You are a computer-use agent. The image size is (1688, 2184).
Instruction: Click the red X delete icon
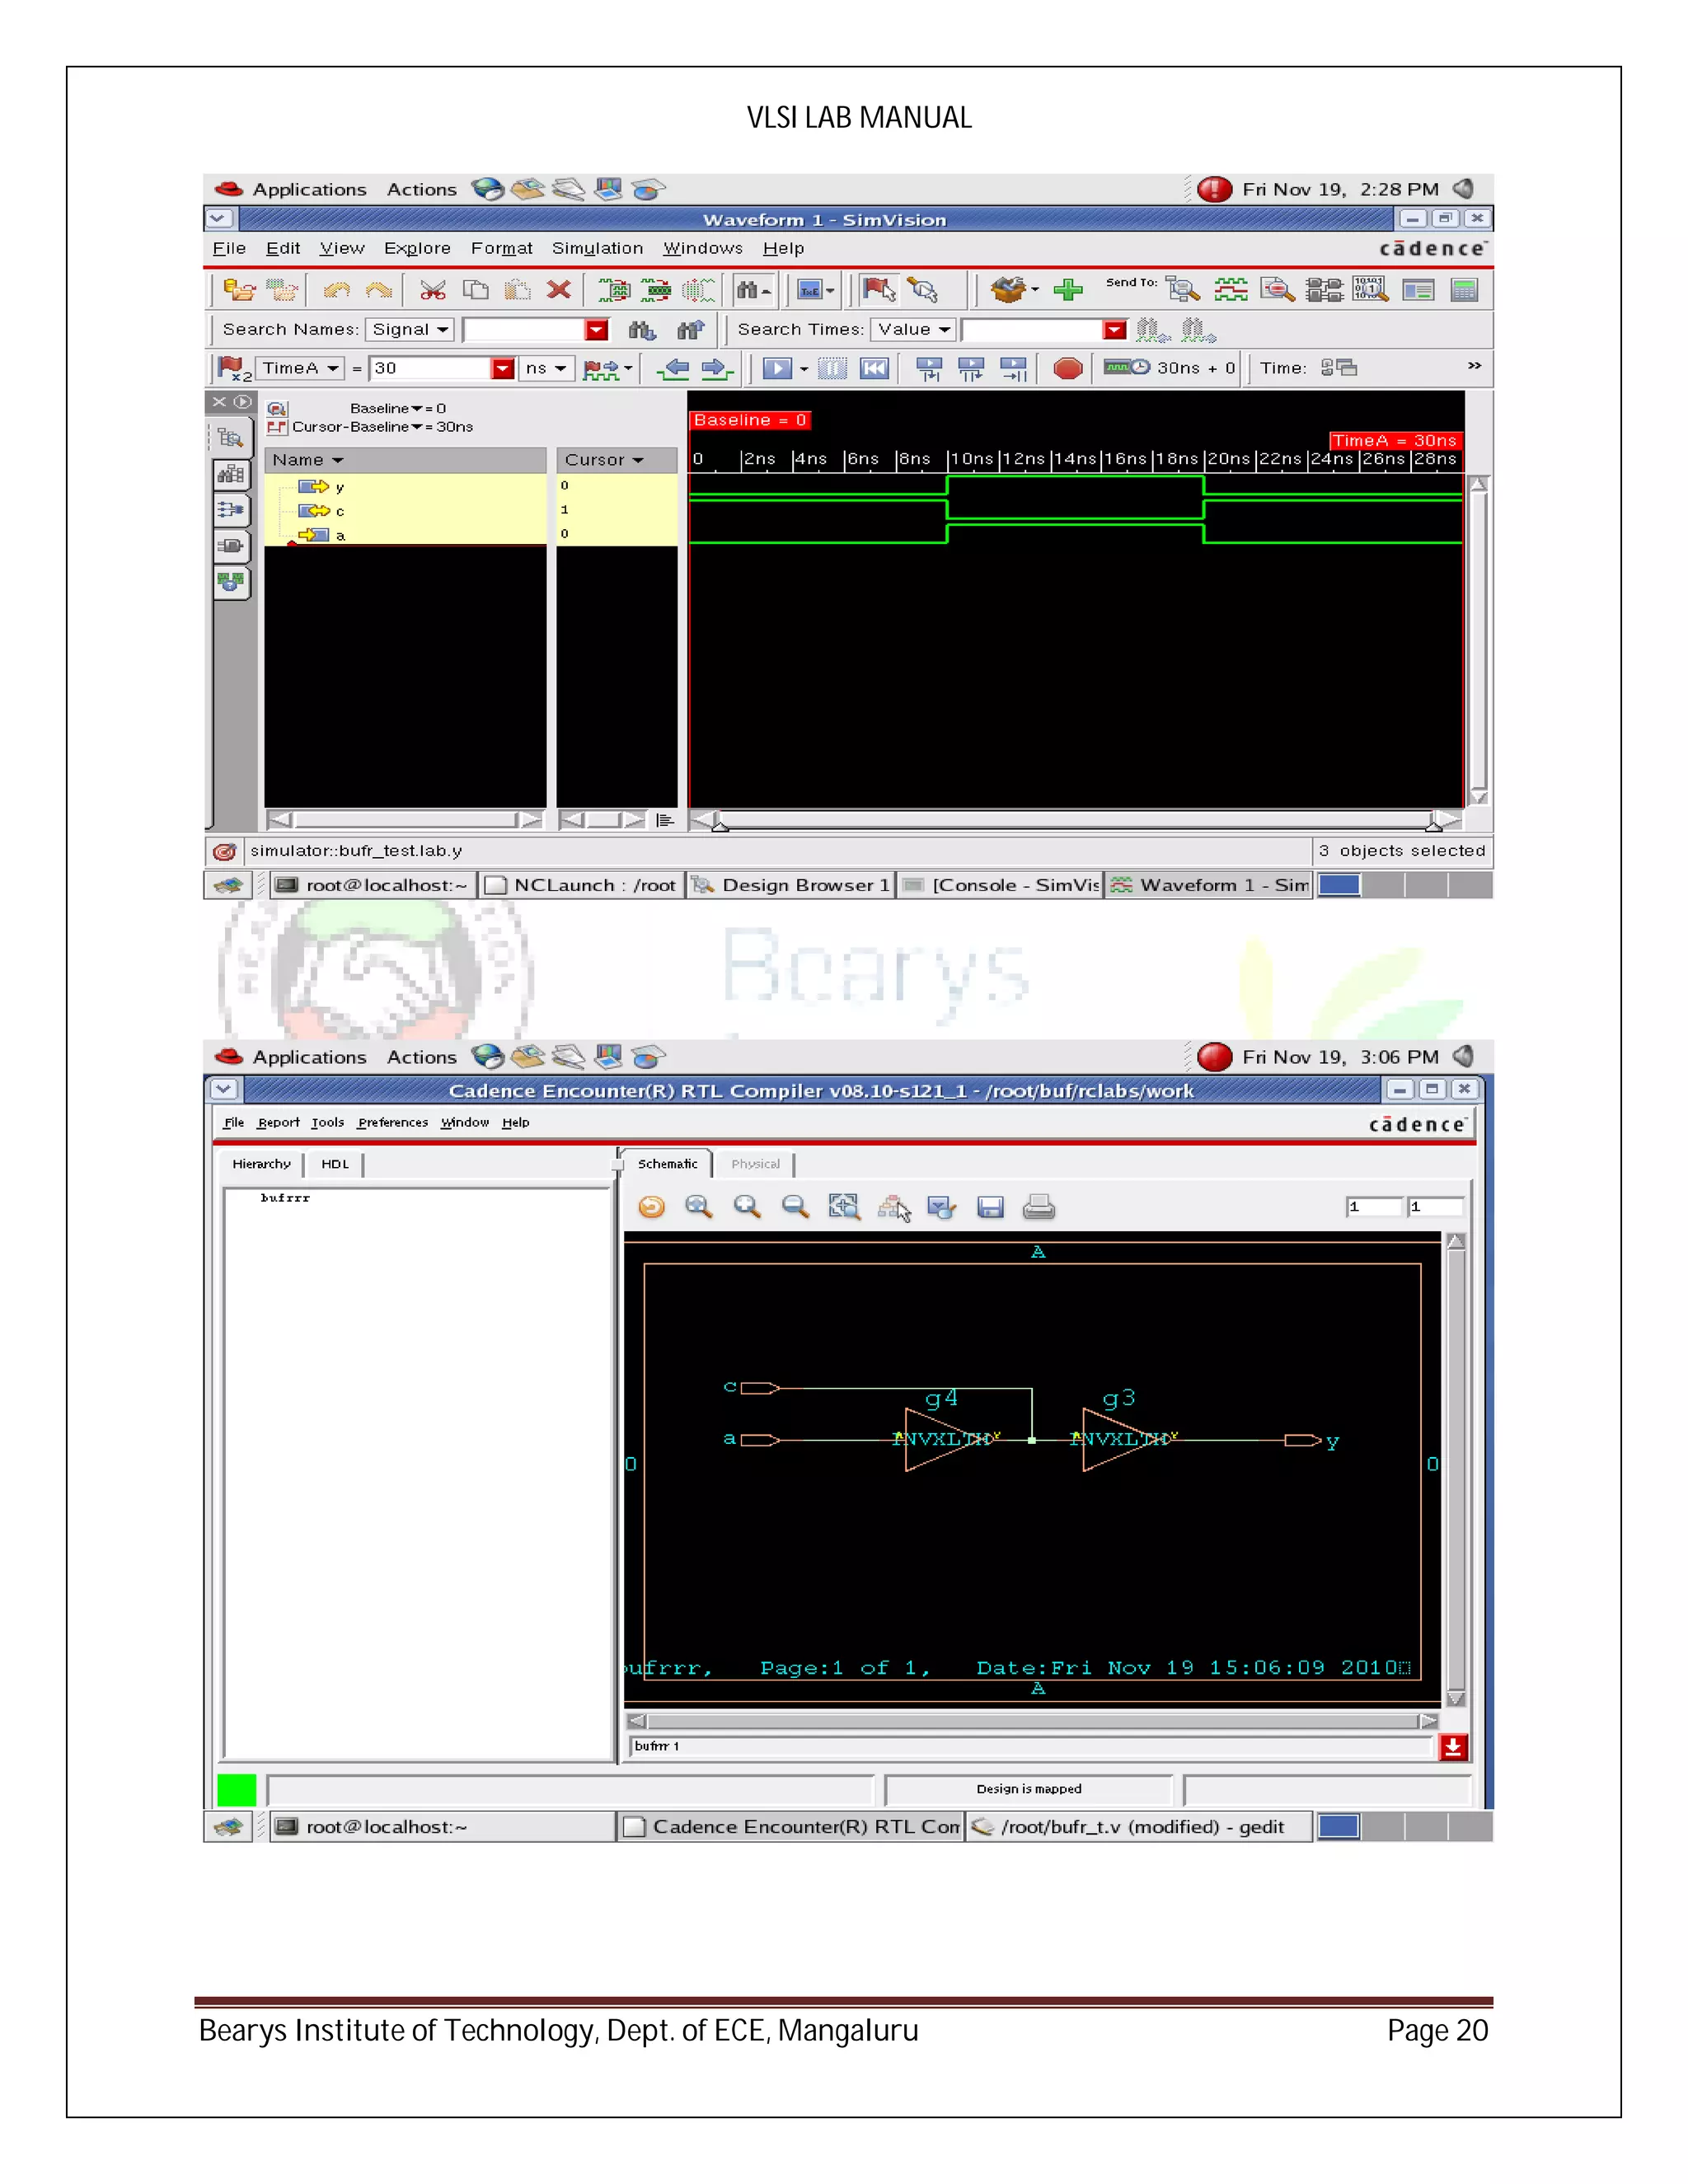click(x=559, y=290)
